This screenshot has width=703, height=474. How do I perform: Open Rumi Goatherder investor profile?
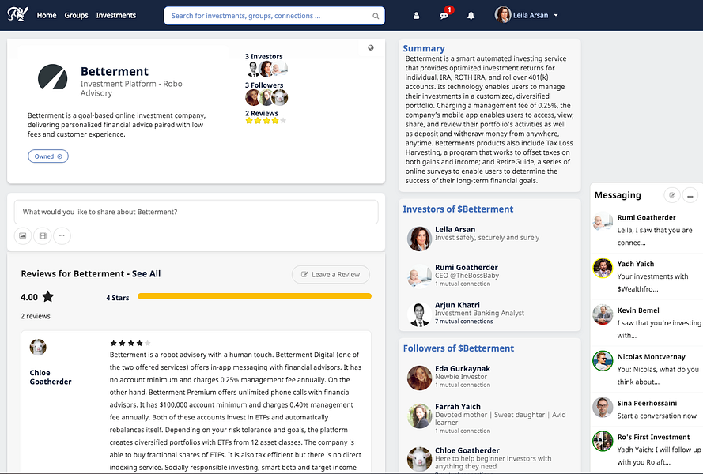[x=467, y=268]
